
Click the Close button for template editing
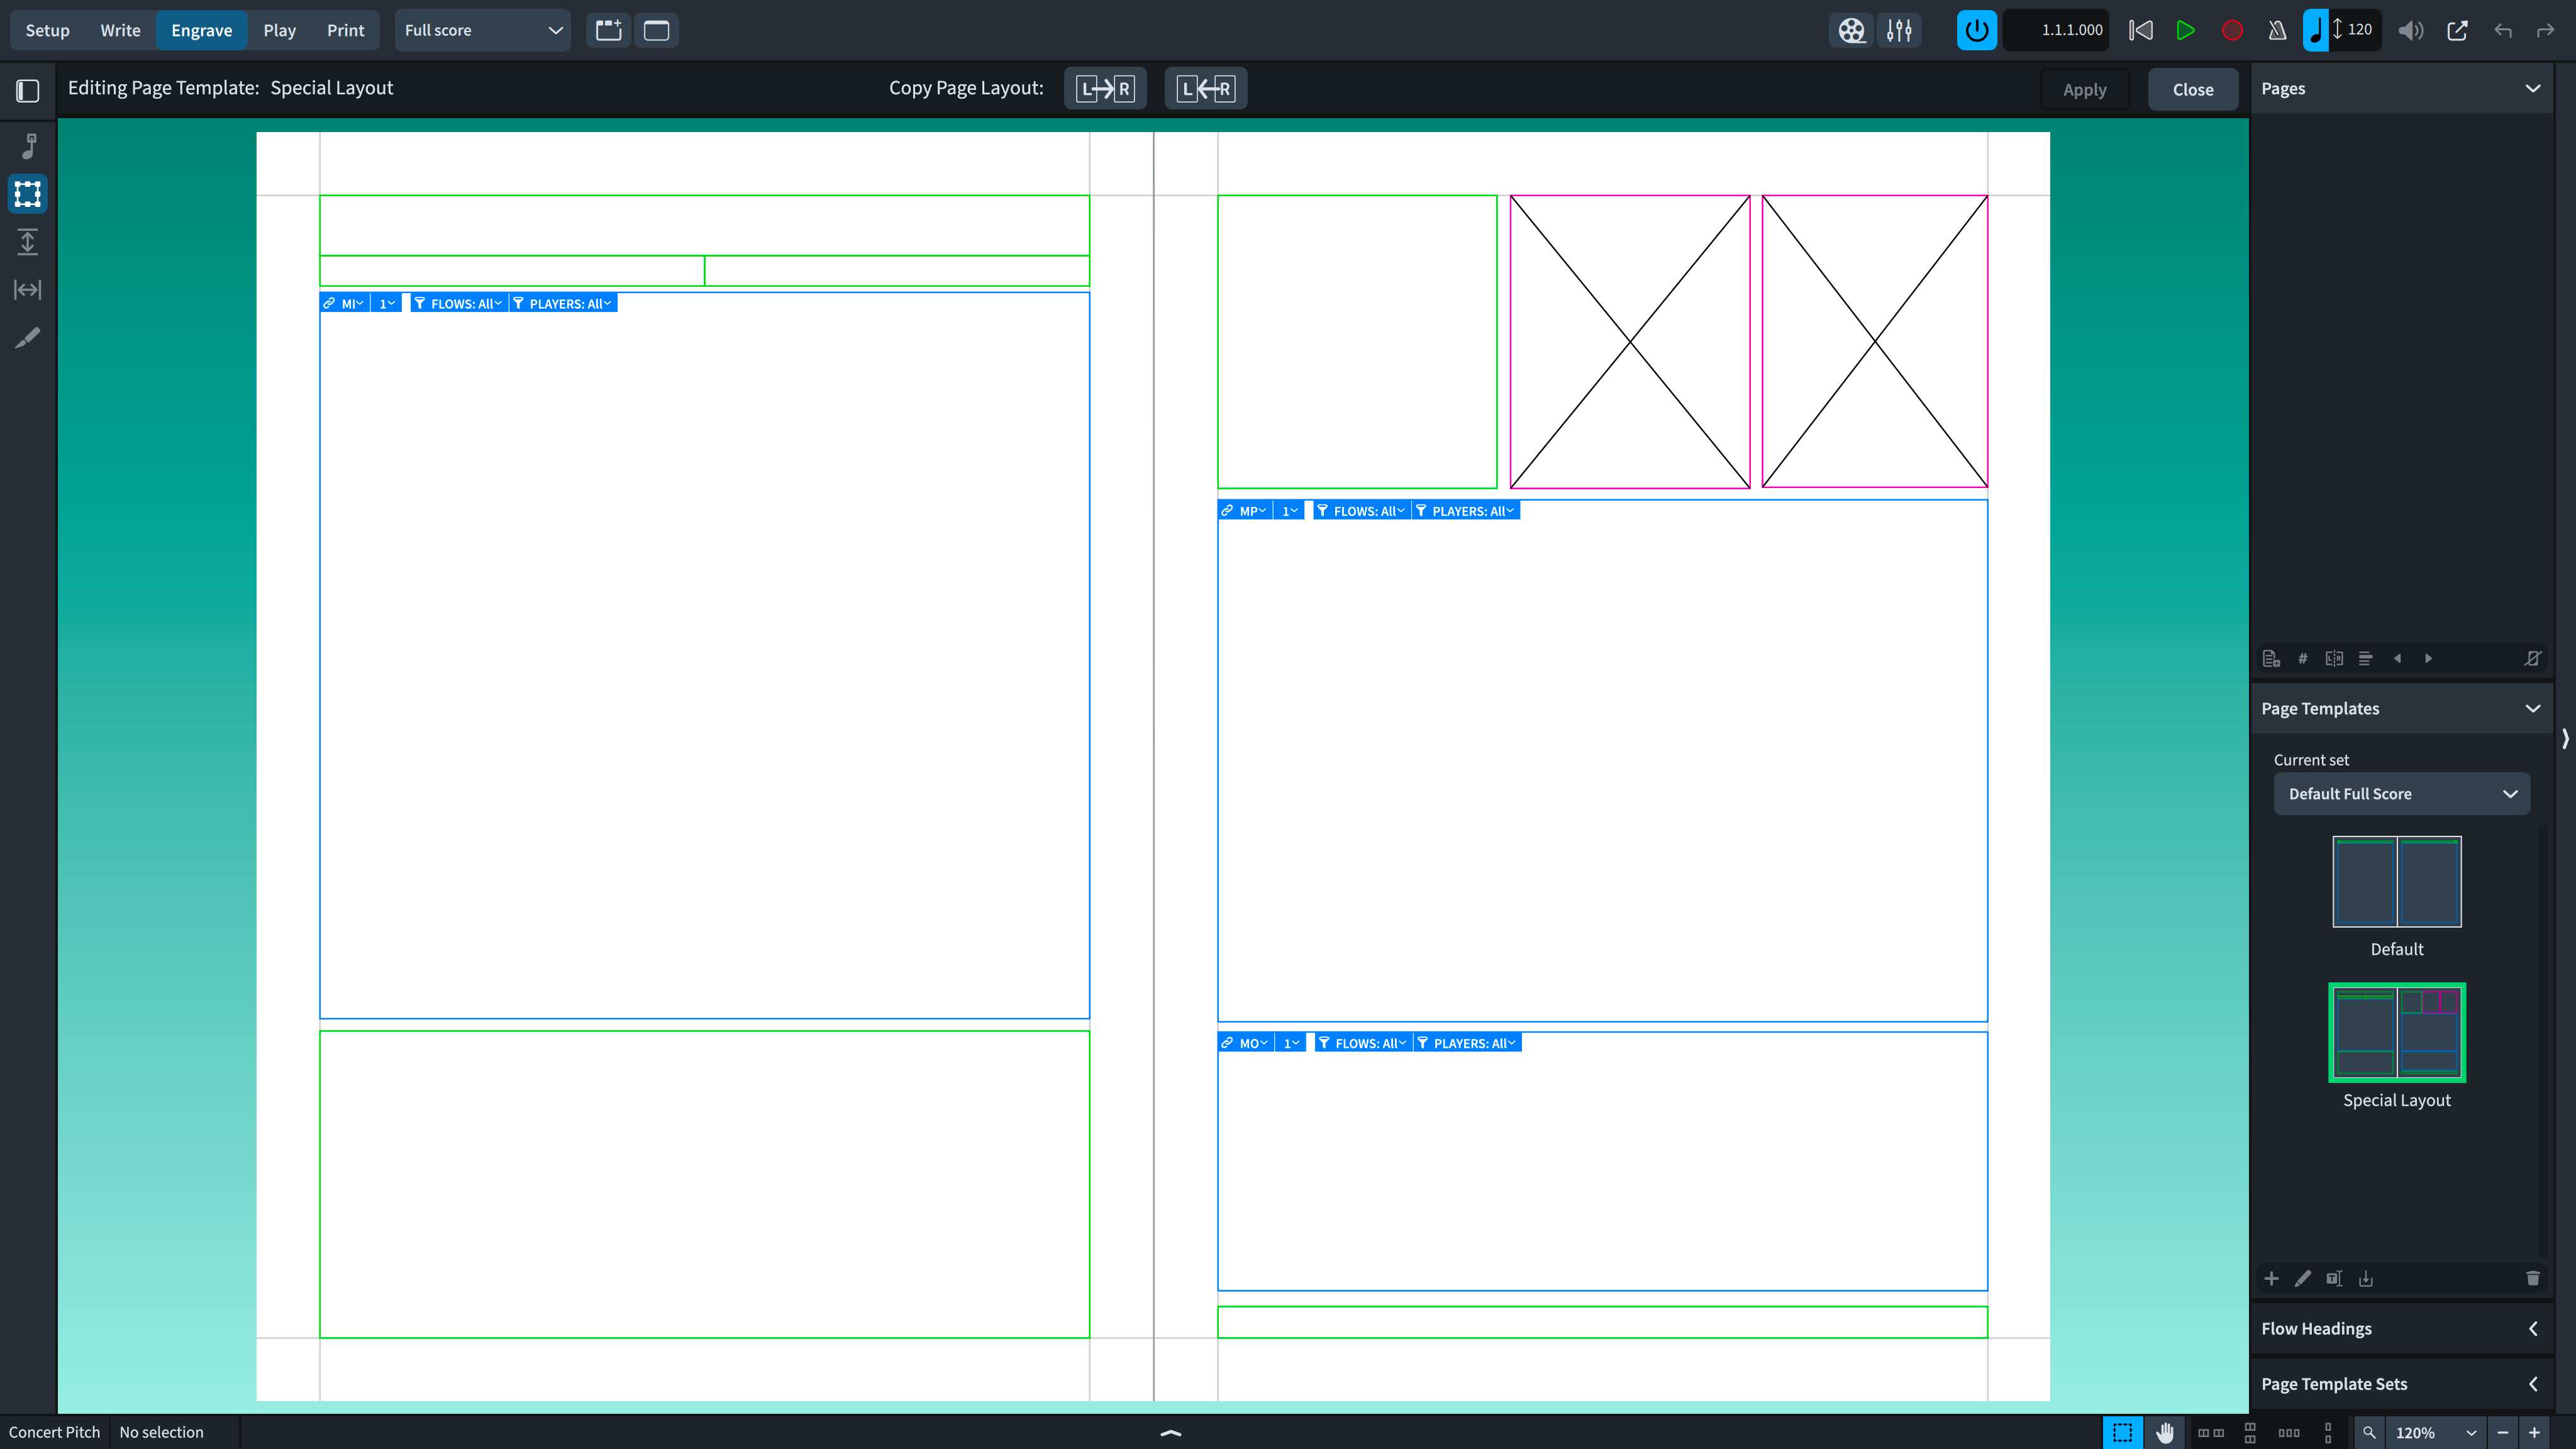coord(2192,89)
